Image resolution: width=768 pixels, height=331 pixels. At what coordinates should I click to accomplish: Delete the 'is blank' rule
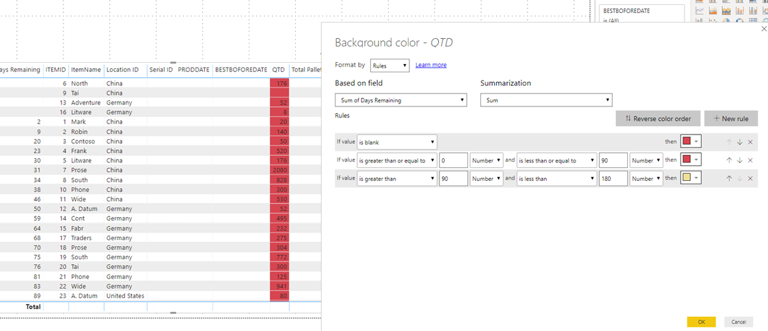(x=750, y=142)
